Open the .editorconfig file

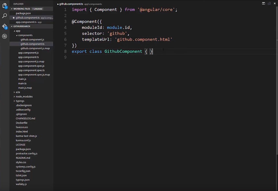pos(23,110)
